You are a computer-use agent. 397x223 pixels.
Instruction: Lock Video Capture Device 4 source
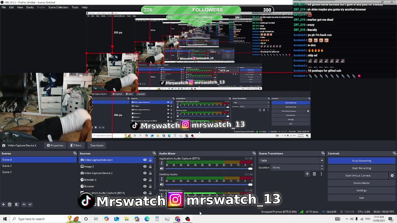point(150,160)
